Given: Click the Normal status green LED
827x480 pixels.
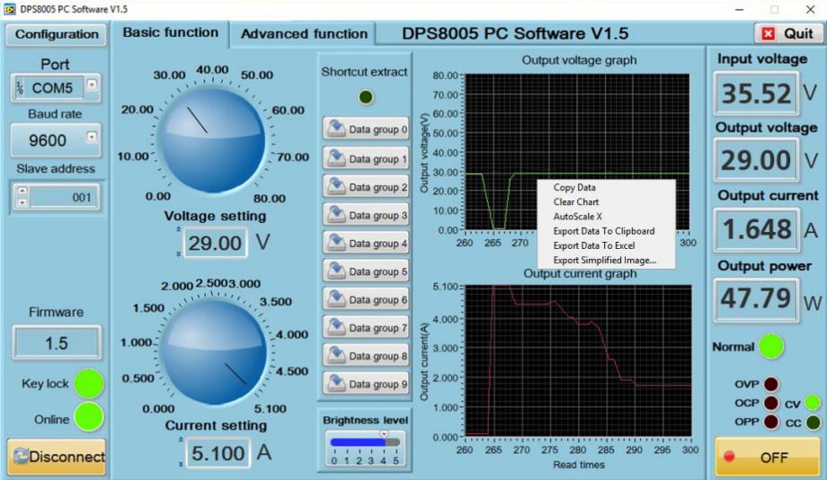Looking at the screenshot, I should (x=771, y=347).
